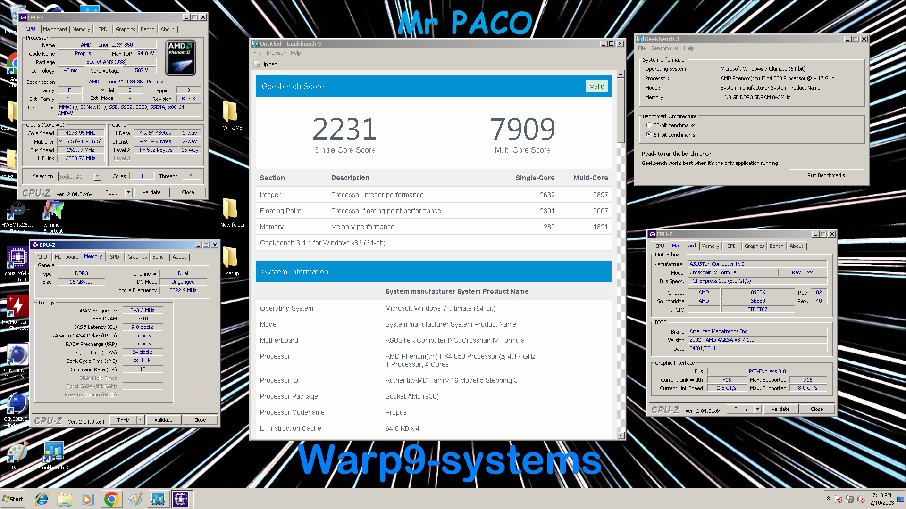
Task: Click the network tray icon
Action: 850,499
